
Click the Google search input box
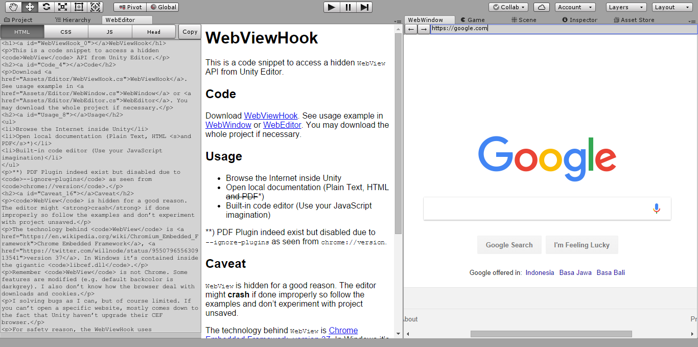coord(547,209)
